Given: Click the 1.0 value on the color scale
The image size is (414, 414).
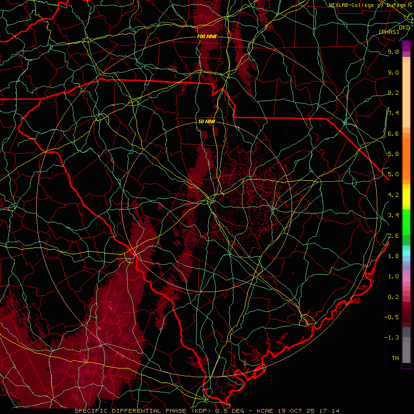Looking at the screenshot, I should [x=393, y=276].
